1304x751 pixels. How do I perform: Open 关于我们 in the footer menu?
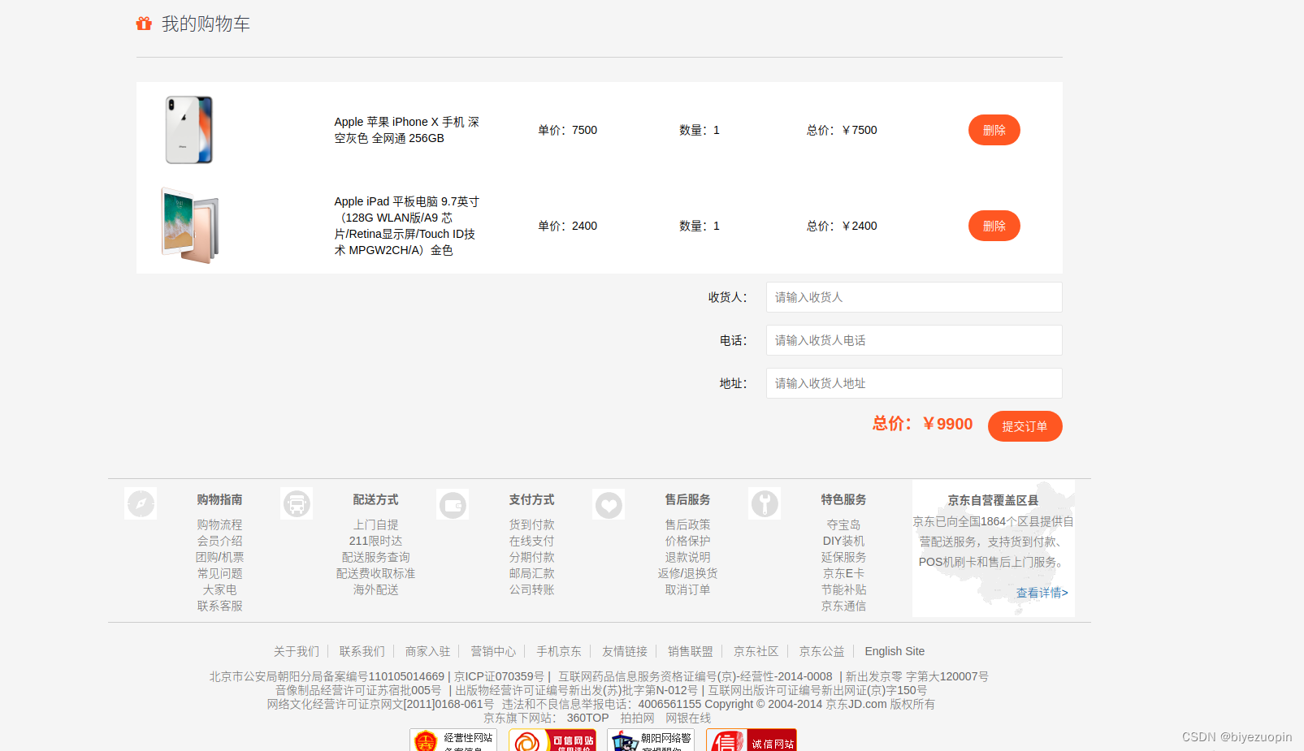point(297,651)
